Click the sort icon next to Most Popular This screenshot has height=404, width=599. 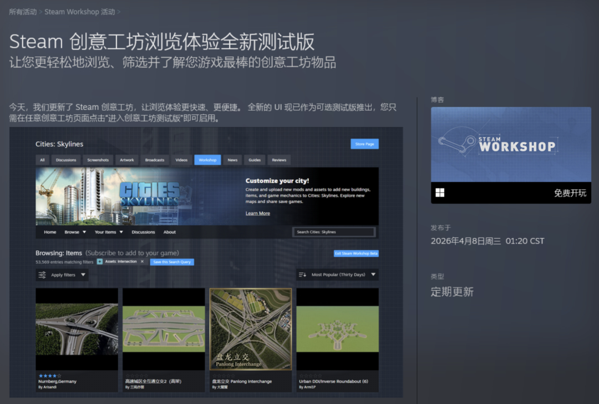tap(302, 275)
